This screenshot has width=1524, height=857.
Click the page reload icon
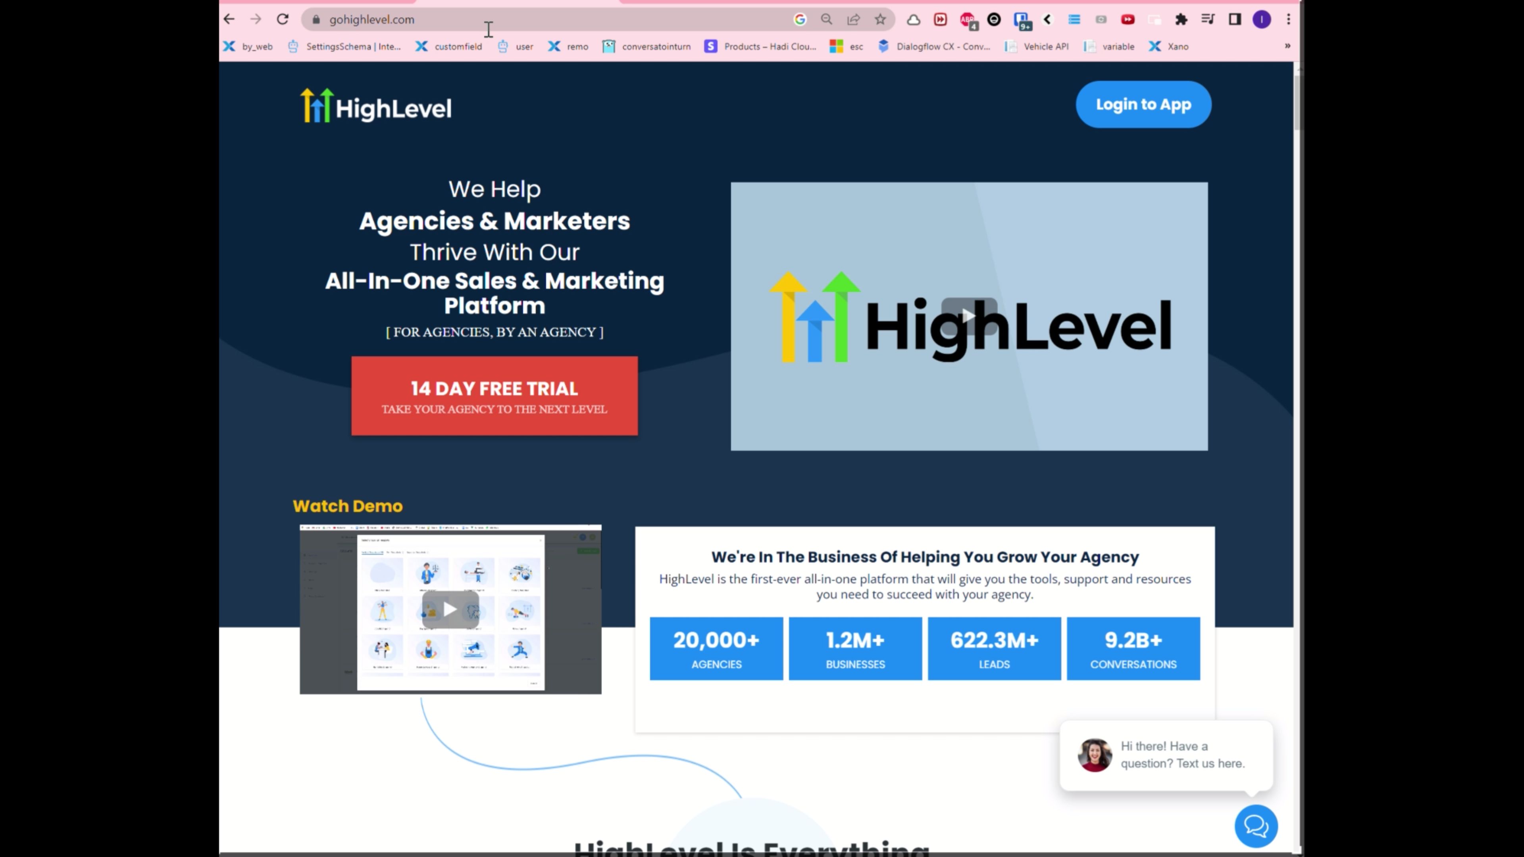click(x=282, y=18)
